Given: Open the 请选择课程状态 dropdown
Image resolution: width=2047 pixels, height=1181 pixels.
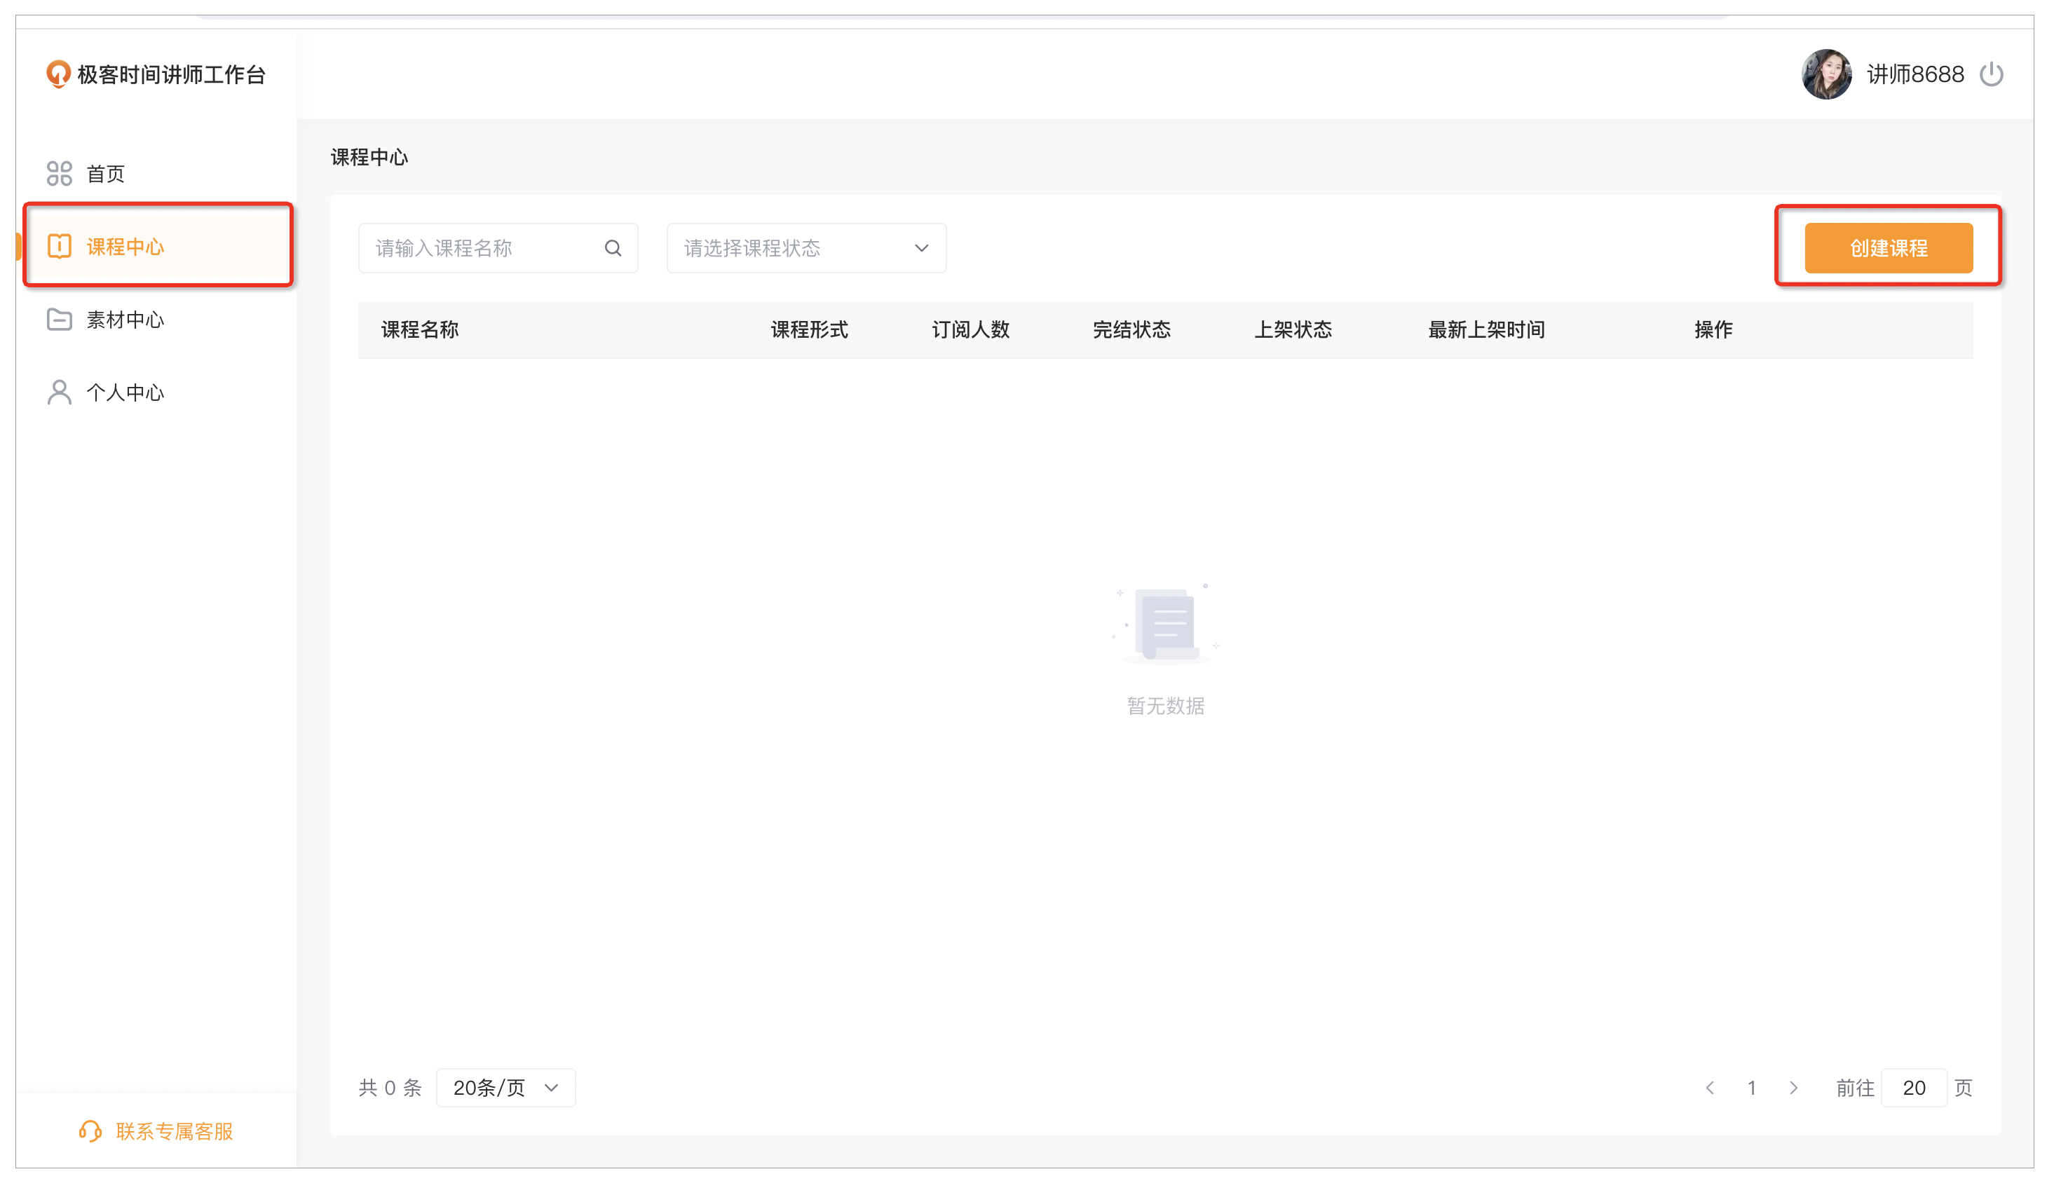Looking at the screenshot, I should (795, 248).
